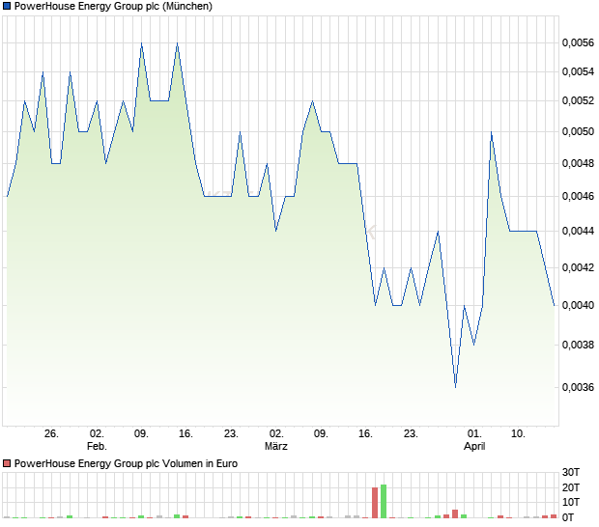Image resolution: width=599 pixels, height=527 pixels.
Task: Click the 10. date label on the time axis
Action: (519, 434)
